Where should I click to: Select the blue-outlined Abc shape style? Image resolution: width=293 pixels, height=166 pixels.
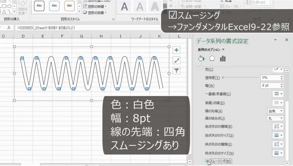click(54, 6)
